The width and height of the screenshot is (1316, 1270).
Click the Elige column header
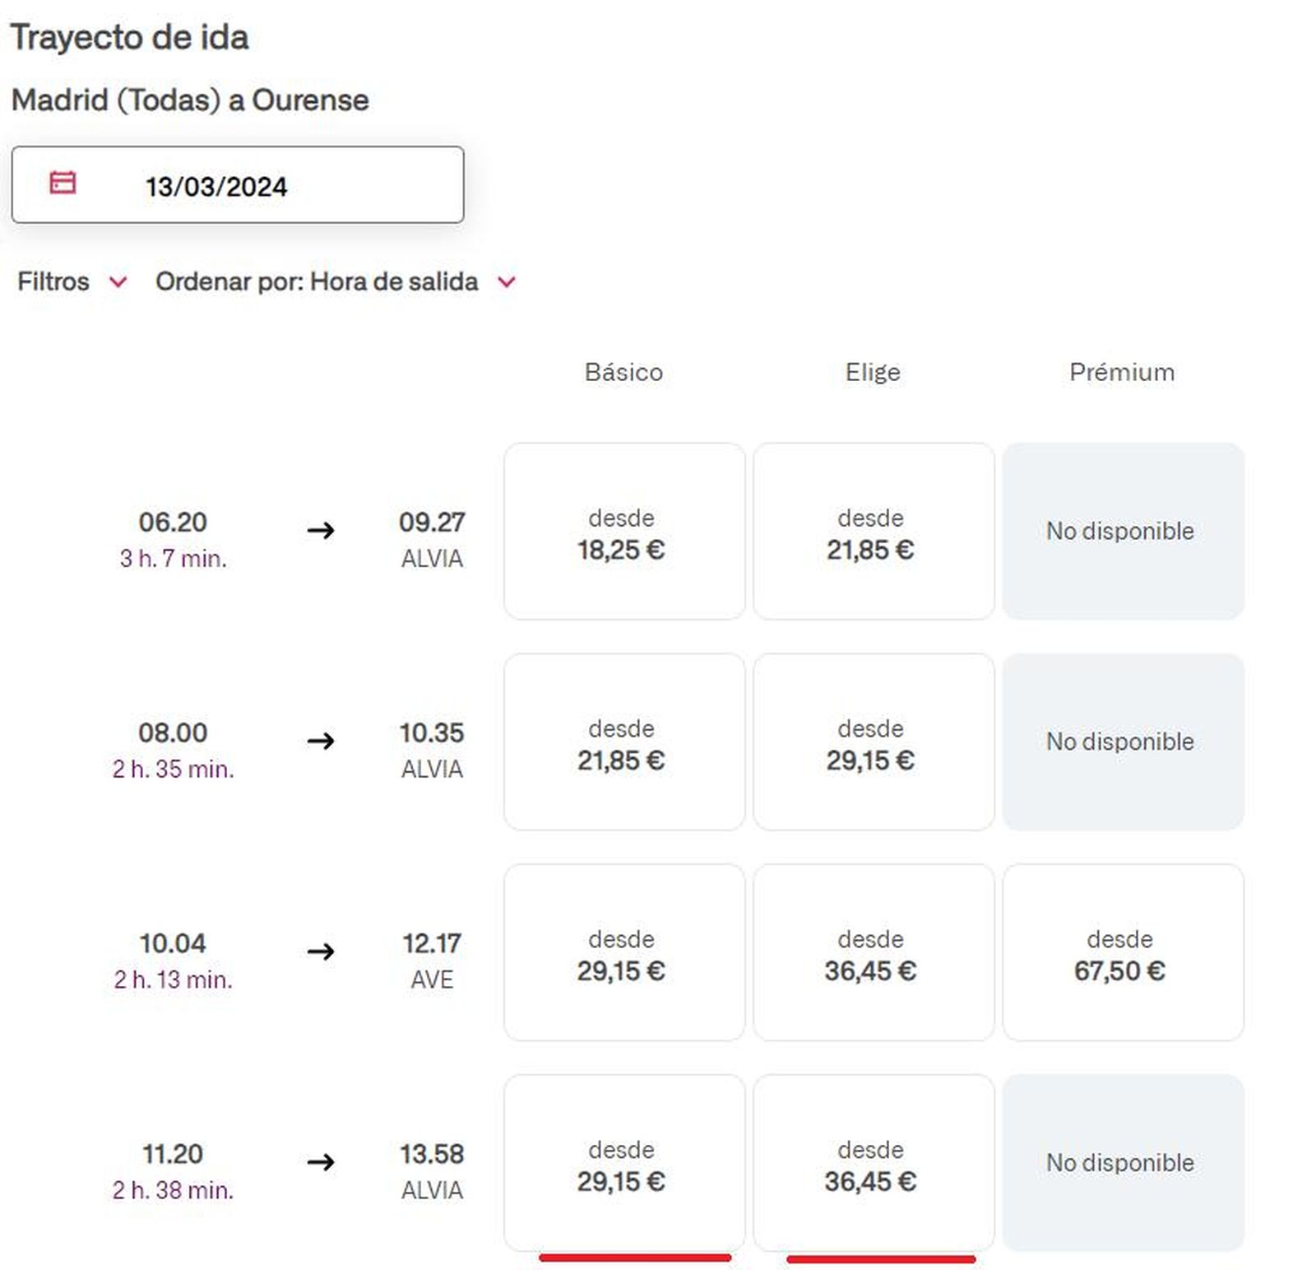click(873, 372)
